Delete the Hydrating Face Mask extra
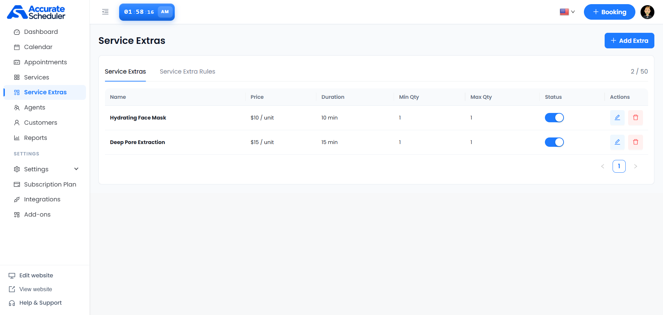This screenshot has width=663, height=315. click(x=635, y=118)
